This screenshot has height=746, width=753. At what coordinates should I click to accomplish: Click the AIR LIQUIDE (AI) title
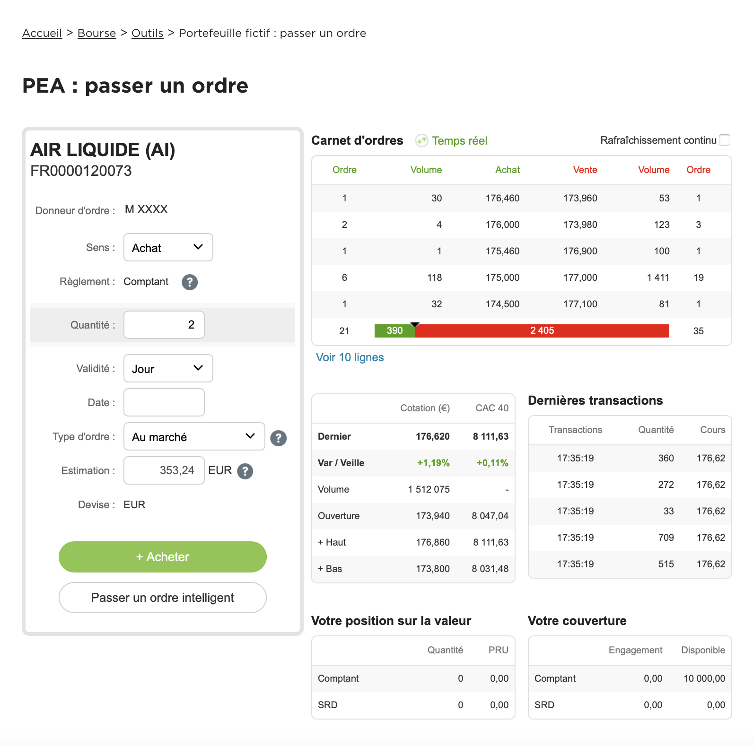coord(103,150)
